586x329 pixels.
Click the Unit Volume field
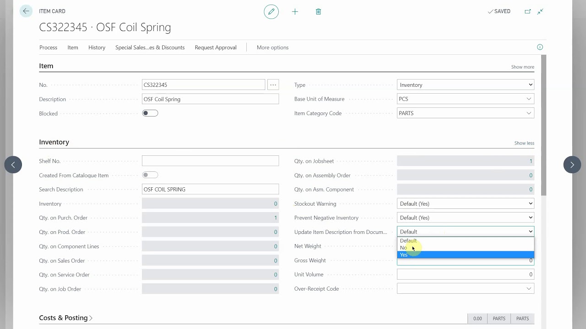point(466,274)
